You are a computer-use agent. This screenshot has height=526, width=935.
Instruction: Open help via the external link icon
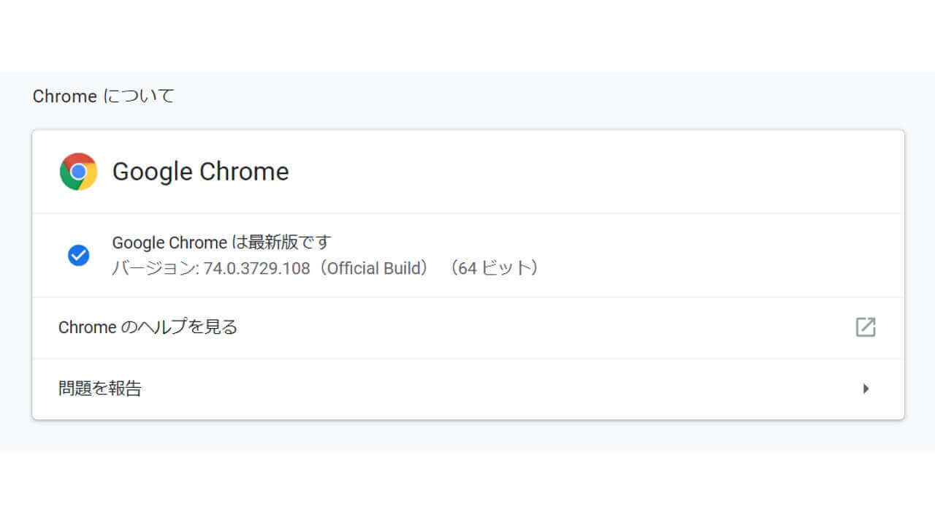pos(865,327)
